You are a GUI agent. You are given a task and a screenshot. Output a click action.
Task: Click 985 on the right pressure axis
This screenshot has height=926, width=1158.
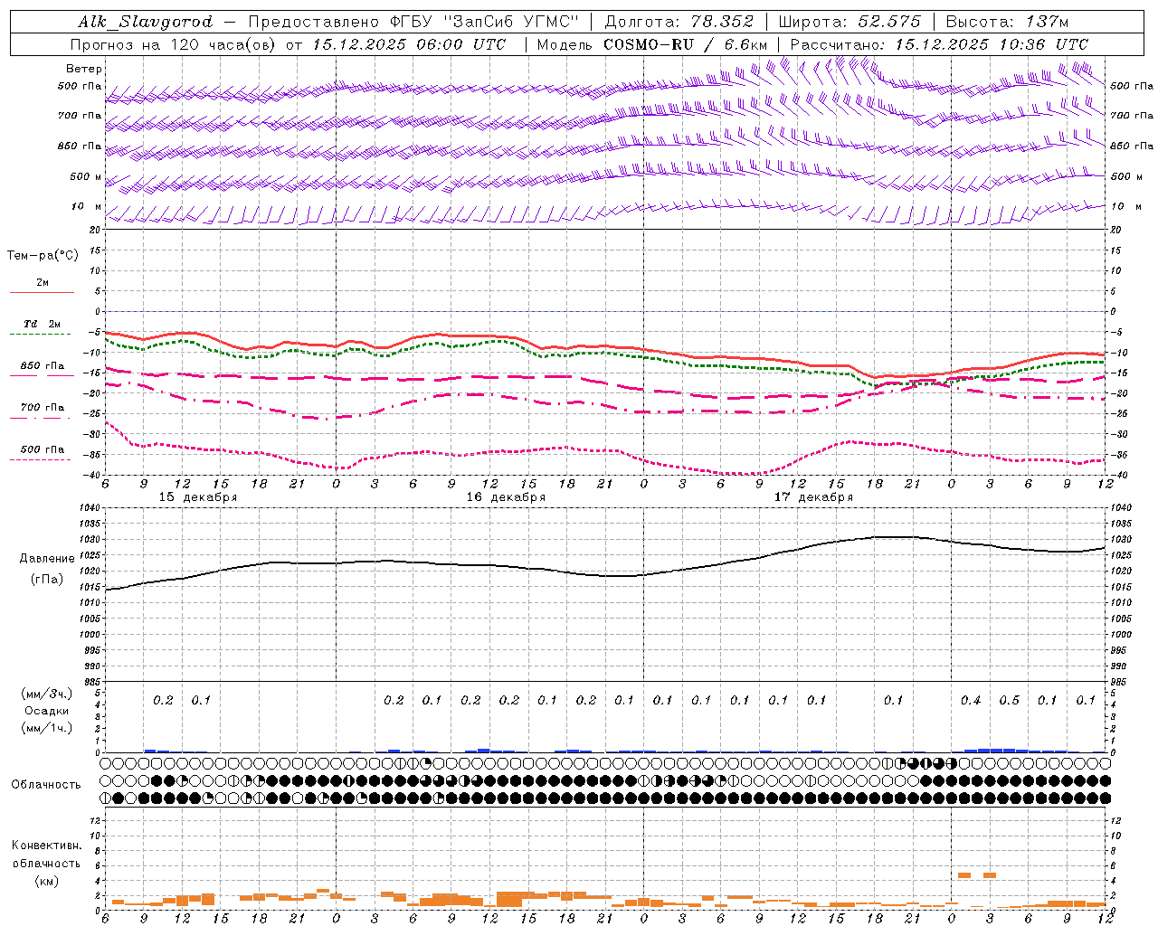1120,682
